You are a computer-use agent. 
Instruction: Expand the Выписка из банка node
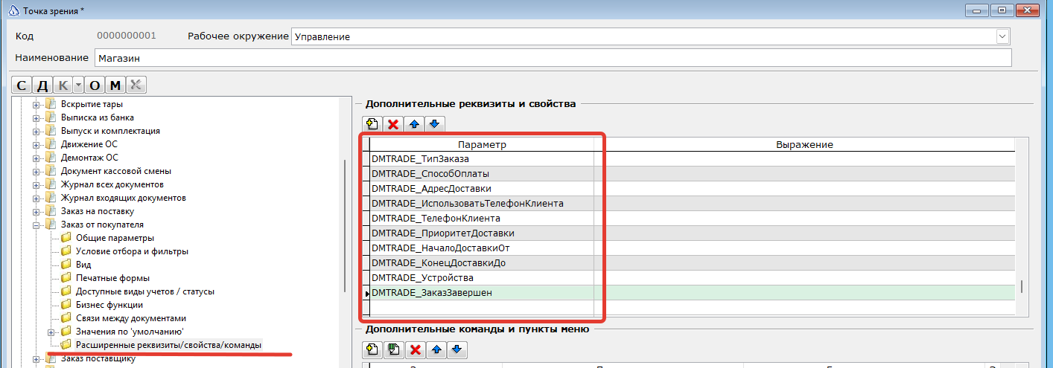(x=36, y=117)
